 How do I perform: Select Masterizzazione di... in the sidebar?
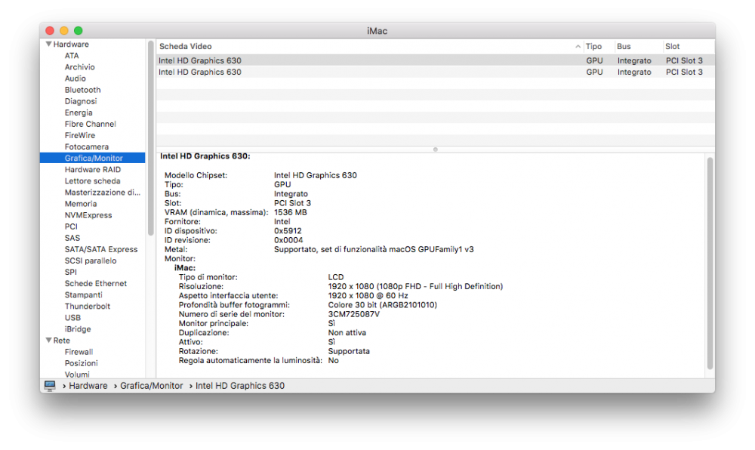click(x=103, y=193)
